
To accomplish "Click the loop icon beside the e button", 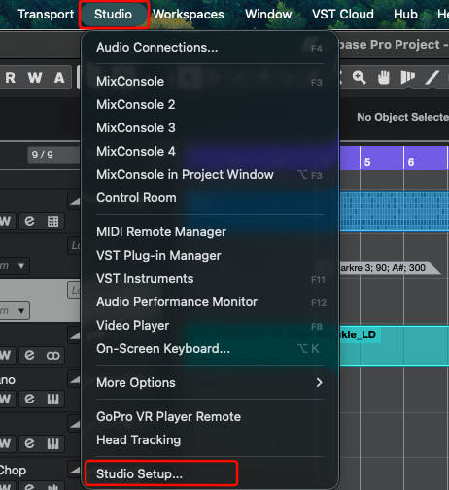I will coord(53,356).
